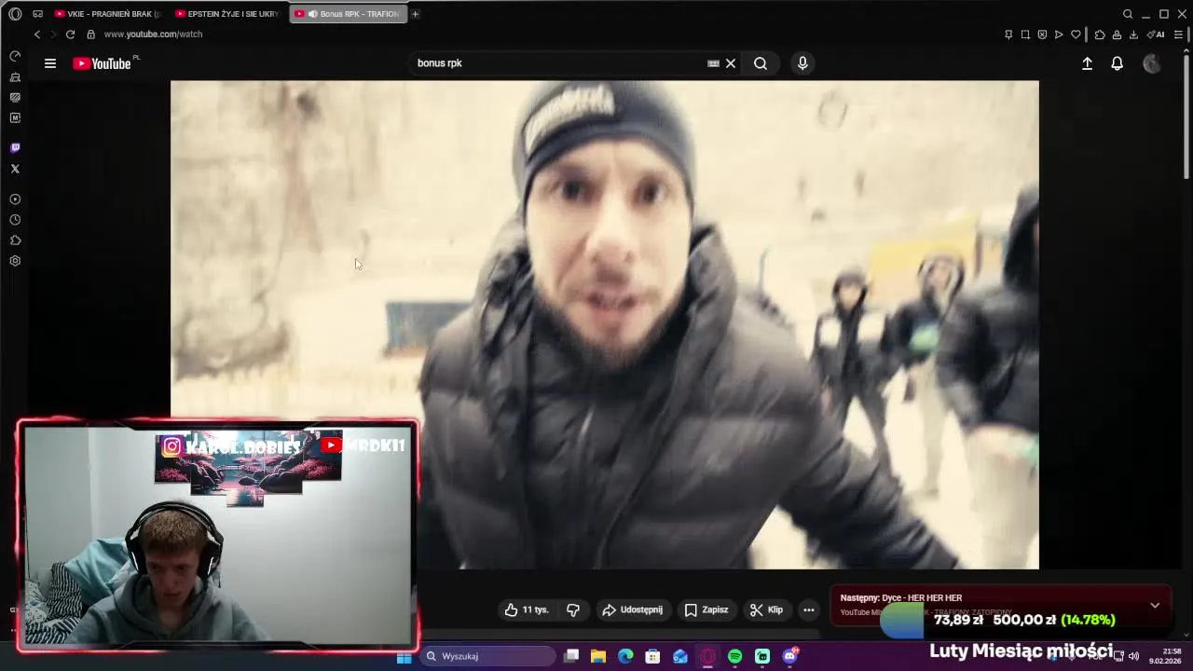Open the ad blocker shield icon
Screen dimensions: 1193x671
(1042, 34)
